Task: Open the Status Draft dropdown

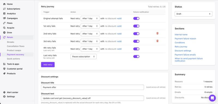Action: click(193, 14)
